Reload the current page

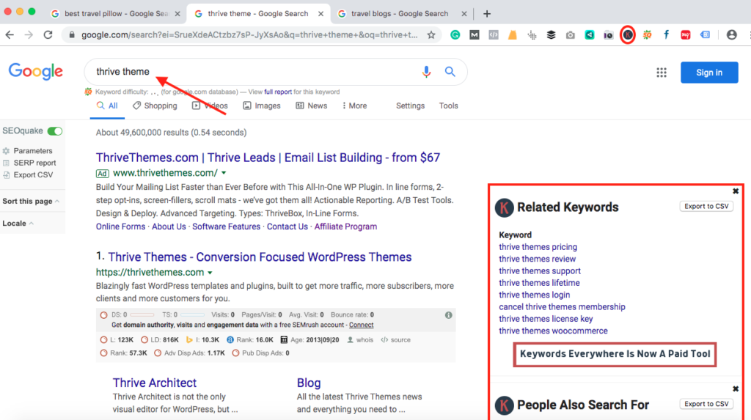tap(48, 34)
